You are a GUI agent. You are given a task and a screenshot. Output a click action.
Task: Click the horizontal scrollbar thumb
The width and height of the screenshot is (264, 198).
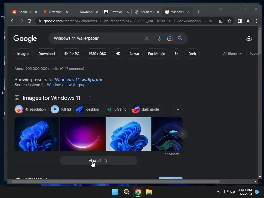115,181
